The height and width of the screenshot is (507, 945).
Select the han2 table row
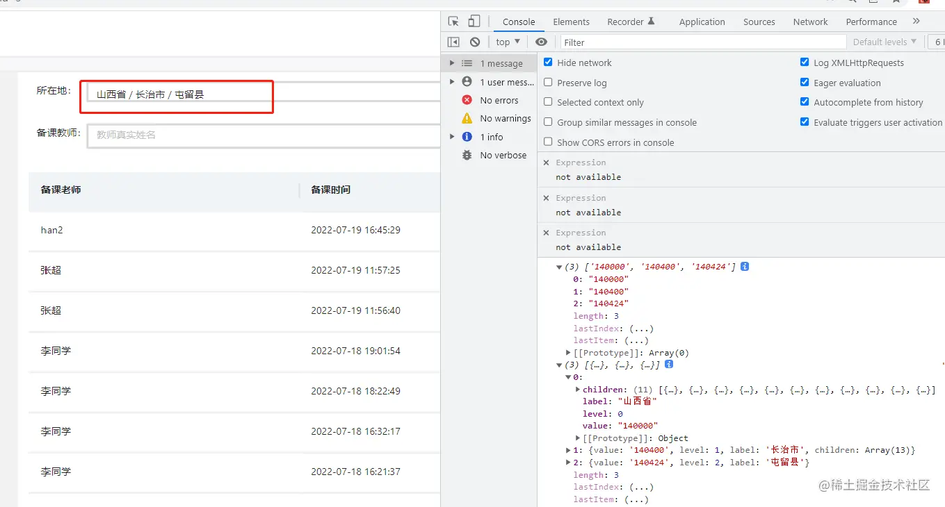tap(234, 230)
